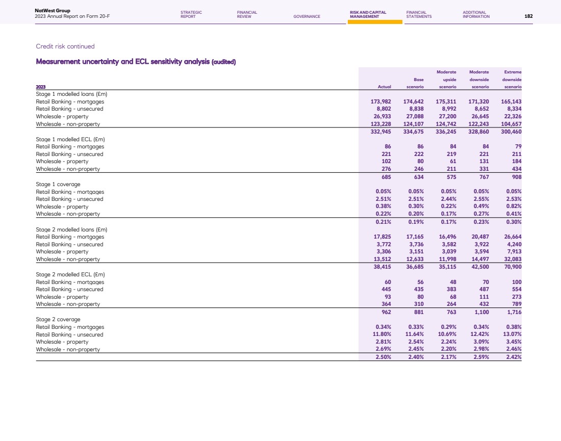Open the Strategic Report tab
561x441 pixels.
[x=191, y=14]
